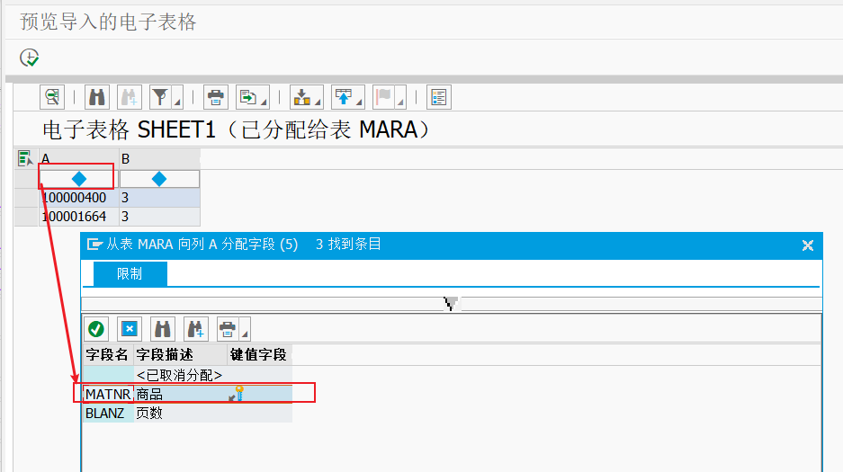This screenshot has width=843, height=472.
Task: Switch to the 限制 tab
Action: pos(130,274)
